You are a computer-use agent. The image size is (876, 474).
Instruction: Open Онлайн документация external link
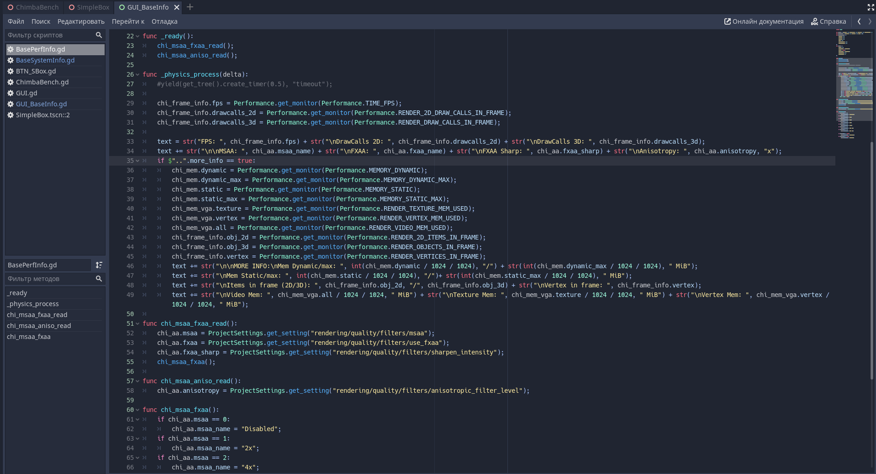[764, 21]
